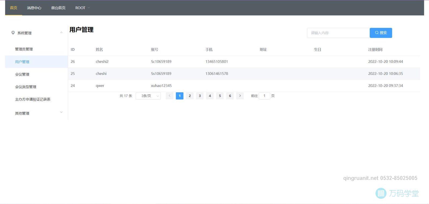429x204 pixels.
Task: Select page 1 in pagination
Action: (x=180, y=96)
